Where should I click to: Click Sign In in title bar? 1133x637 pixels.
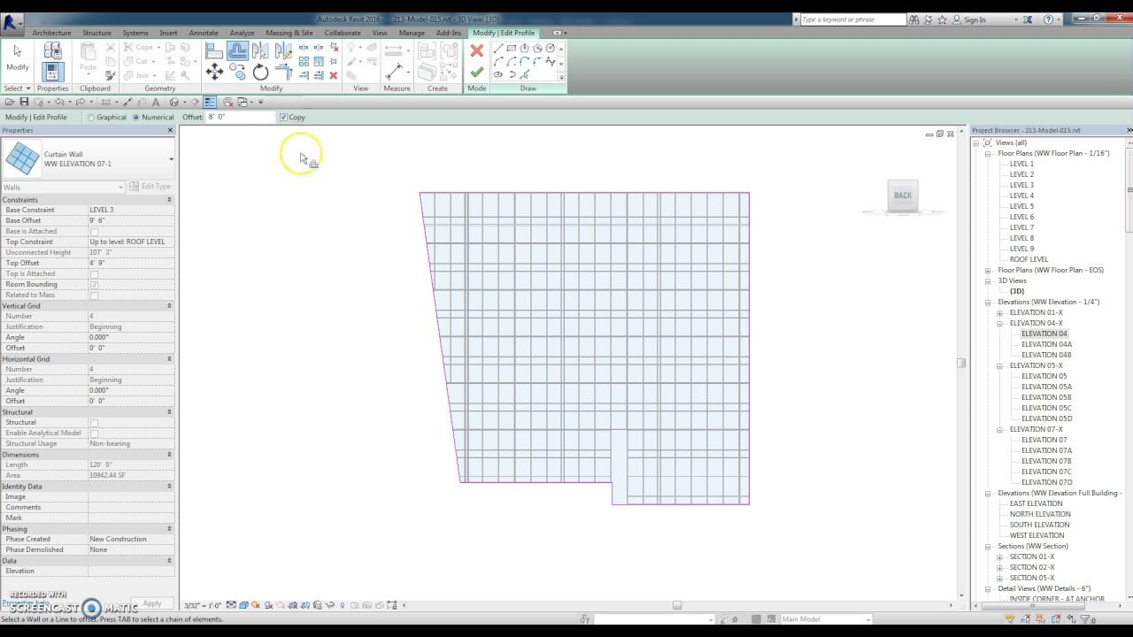(975, 19)
